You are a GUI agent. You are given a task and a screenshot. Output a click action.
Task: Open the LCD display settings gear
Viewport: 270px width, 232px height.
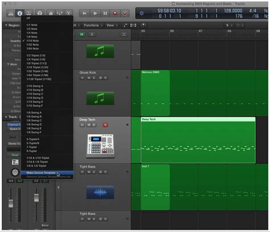pyautogui.click(x=142, y=13)
